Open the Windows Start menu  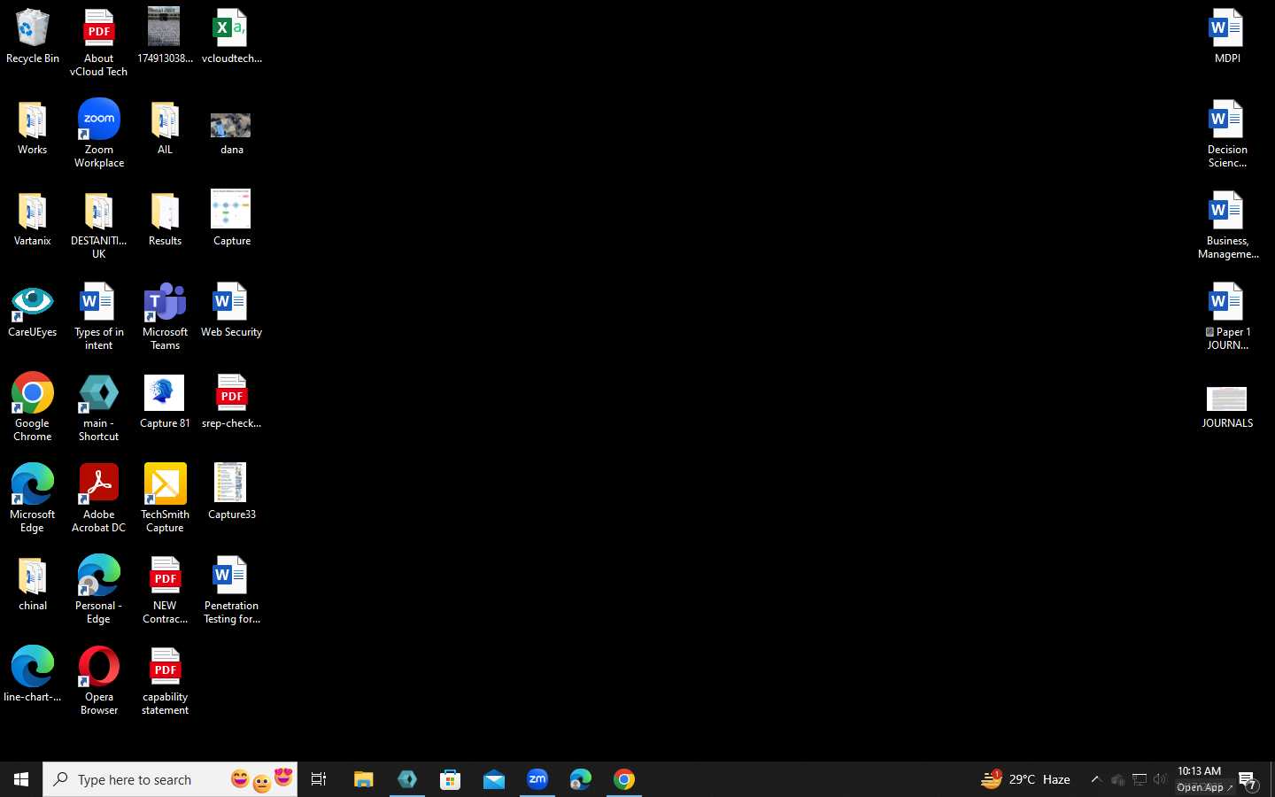pyautogui.click(x=21, y=779)
